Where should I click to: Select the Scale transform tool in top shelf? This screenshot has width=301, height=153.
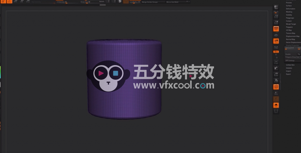(22, 1)
